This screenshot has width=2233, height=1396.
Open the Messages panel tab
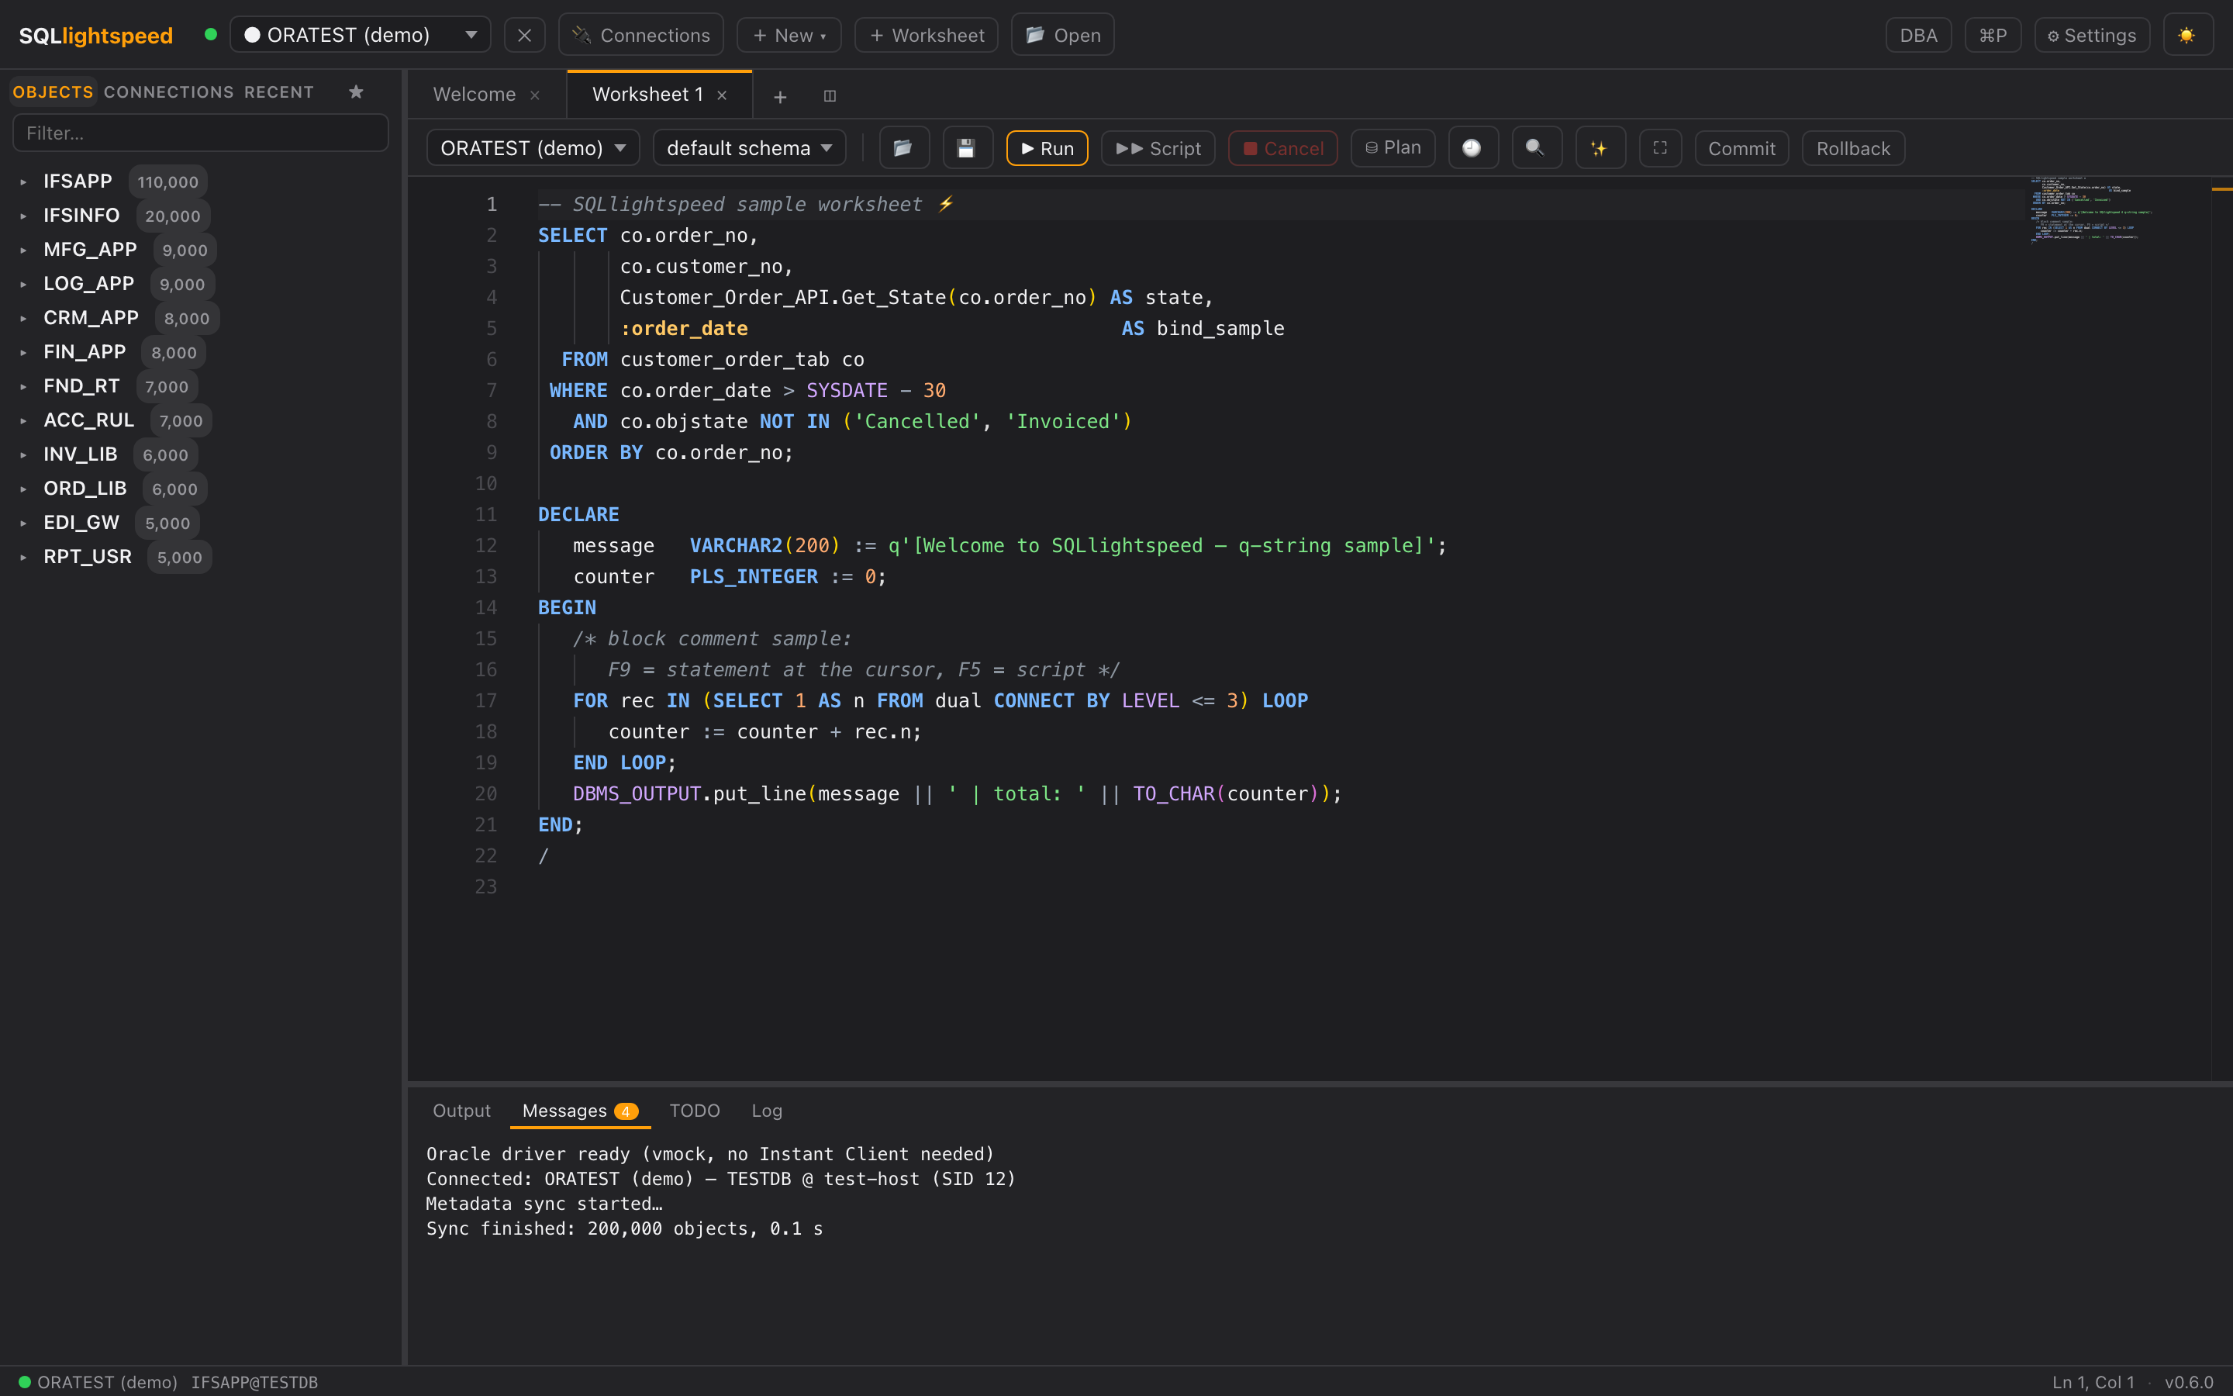[x=579, y=1110]
